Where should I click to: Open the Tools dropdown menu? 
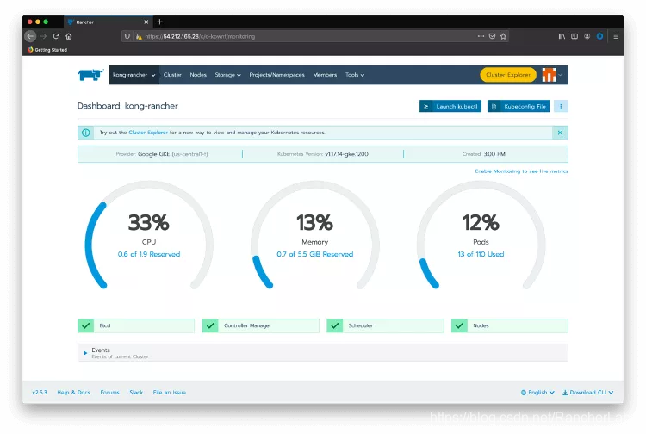355,75
